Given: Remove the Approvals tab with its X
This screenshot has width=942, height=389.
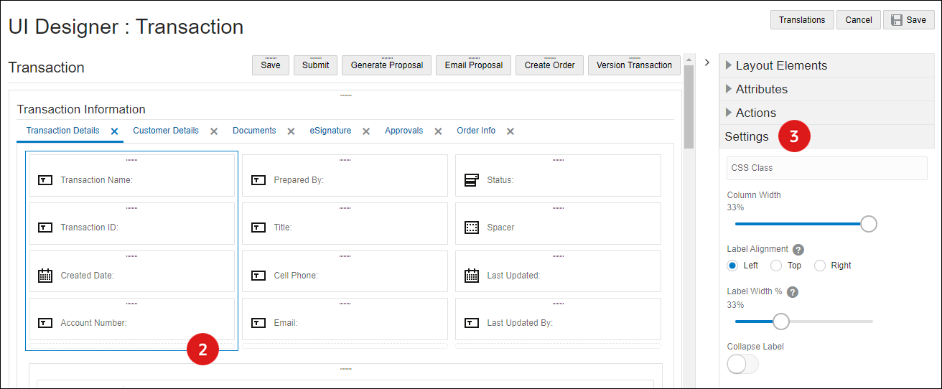Looking at the screenshot, I should pyautogui.click(x=438, y=131).
